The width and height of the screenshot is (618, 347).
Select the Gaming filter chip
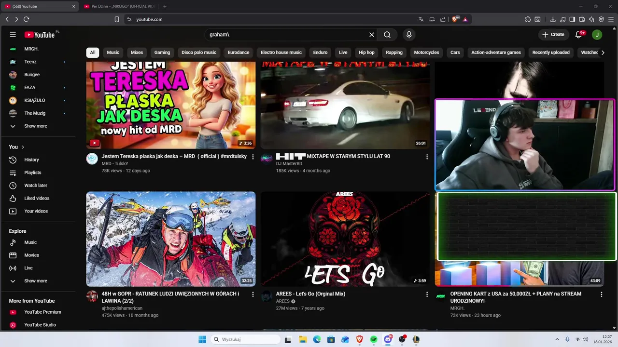click(162, 53)
